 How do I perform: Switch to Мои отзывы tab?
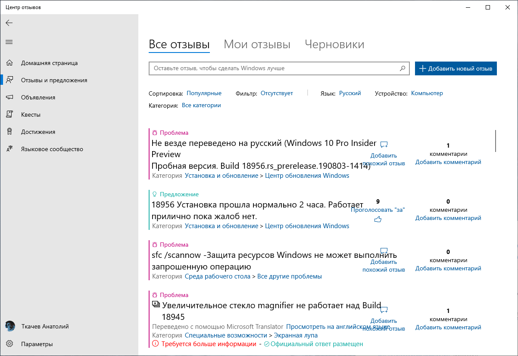point(257,44)
